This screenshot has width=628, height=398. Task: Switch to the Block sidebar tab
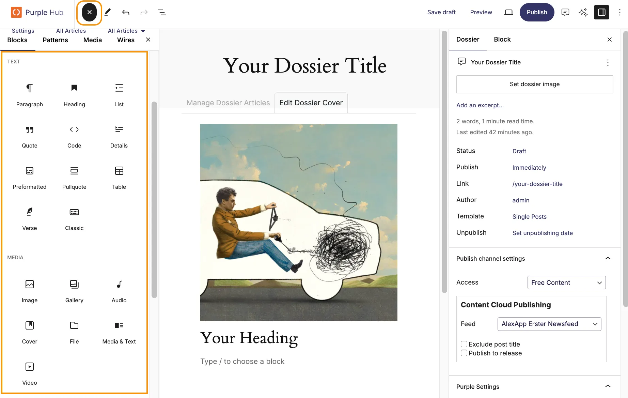point(502,40)
